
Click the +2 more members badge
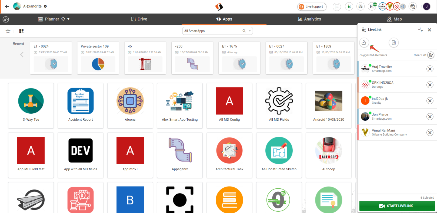(x=403, y=6)
